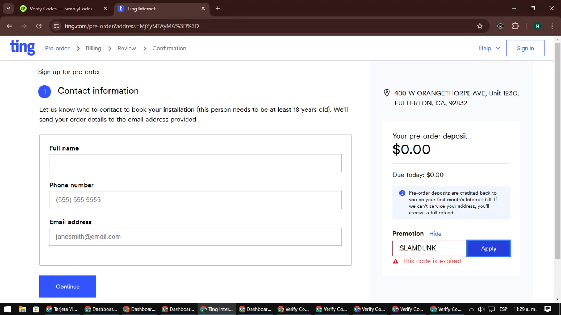This screenshot has width=561, height=315.
Task: Click the Billing breadcrumb step
Action: (x=93, y=48)
